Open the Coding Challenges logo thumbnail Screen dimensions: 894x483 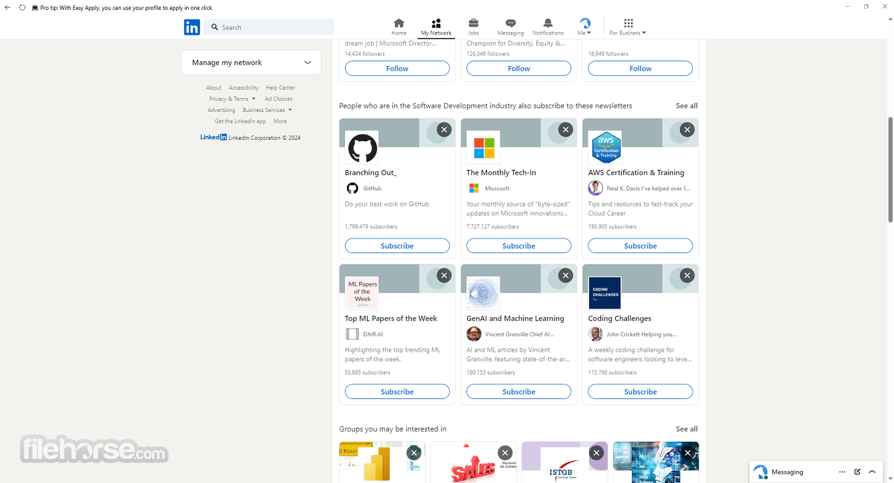604,293
